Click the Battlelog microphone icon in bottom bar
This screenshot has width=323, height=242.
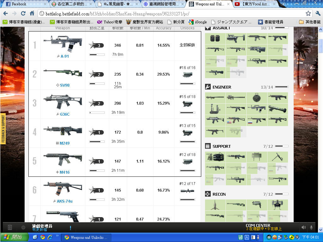click(x=312, y=227)
